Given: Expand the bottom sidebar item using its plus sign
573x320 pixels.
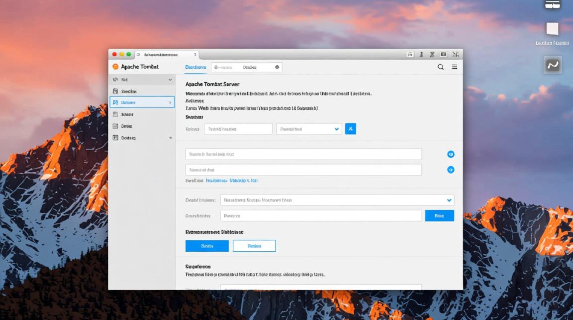Looking at the screenshot, I should (x=171, y=138).
